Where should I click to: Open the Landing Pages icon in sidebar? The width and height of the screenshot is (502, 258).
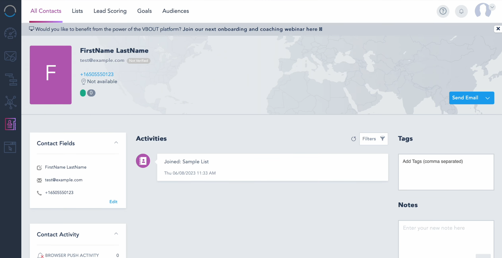click(10, 147)
